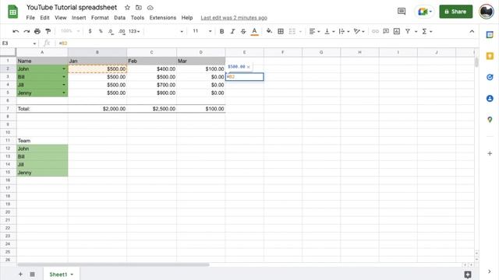
Task: Open the Edit menu
Action: pyautogui.click(x=44, y=18)
